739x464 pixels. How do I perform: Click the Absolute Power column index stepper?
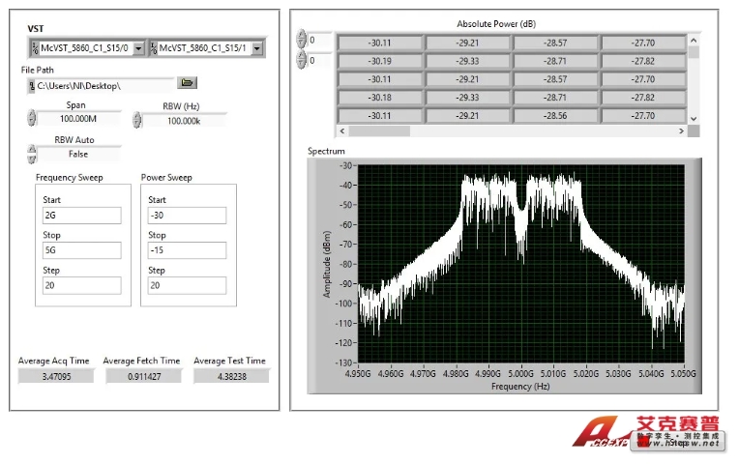pyautogui.click(x=302, y=61)
